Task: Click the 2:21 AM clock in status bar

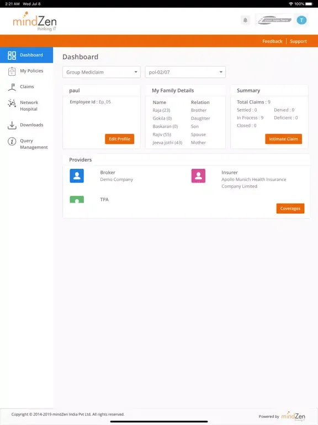Action: [12, 4]
